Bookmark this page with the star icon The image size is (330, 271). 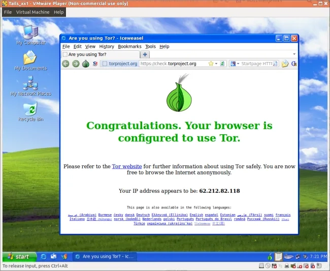point(209,64)
